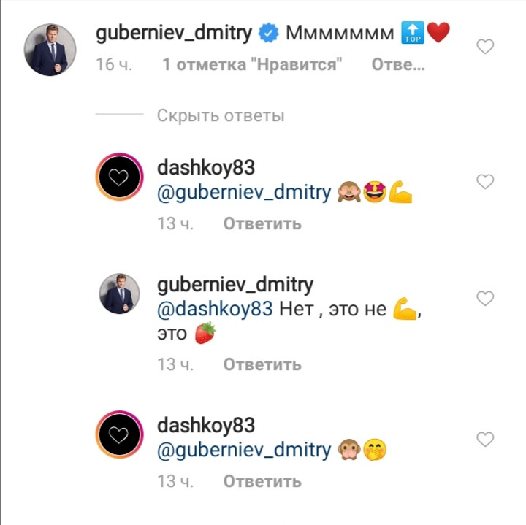Open dashkoy83's avatar on the last reply

(119, 434)
